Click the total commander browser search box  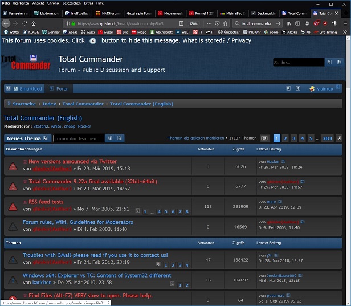coord(256,23)
